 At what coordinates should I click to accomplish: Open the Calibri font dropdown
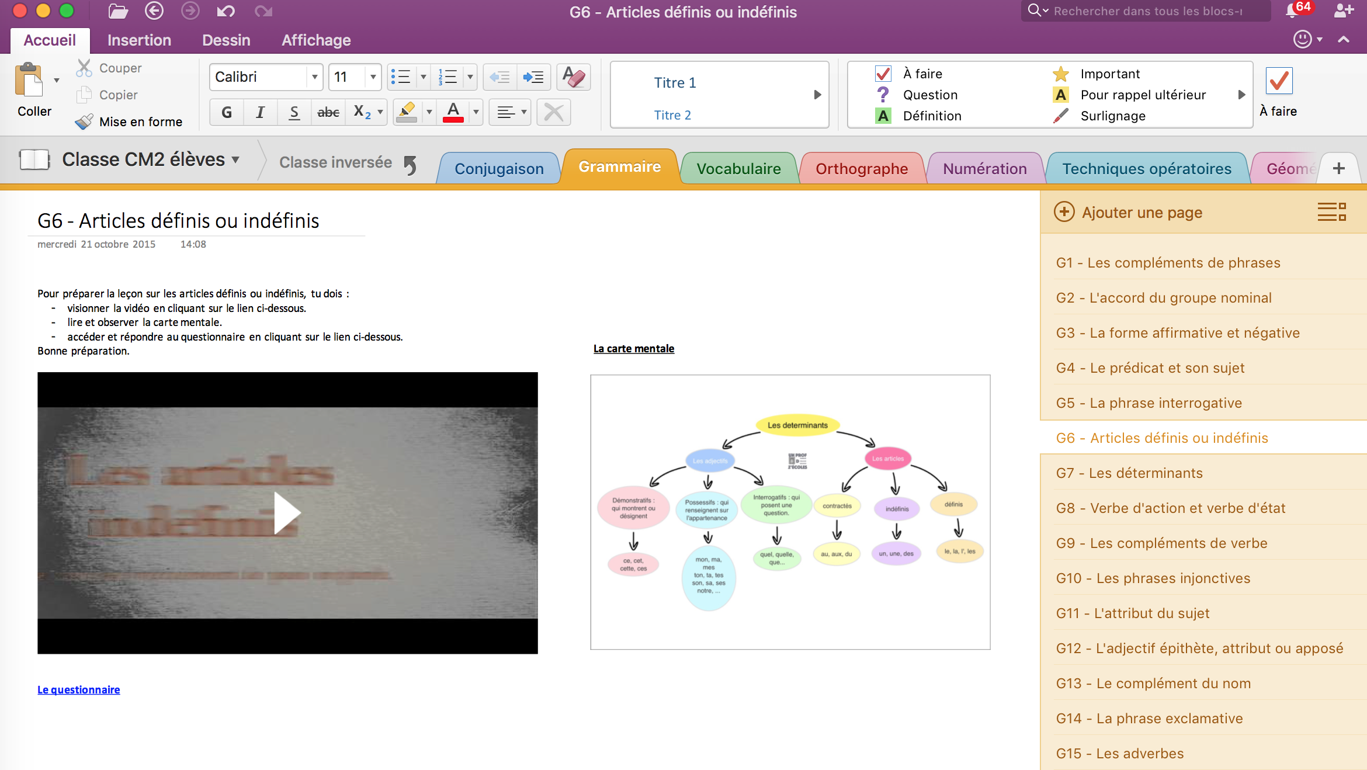(314, 77)
